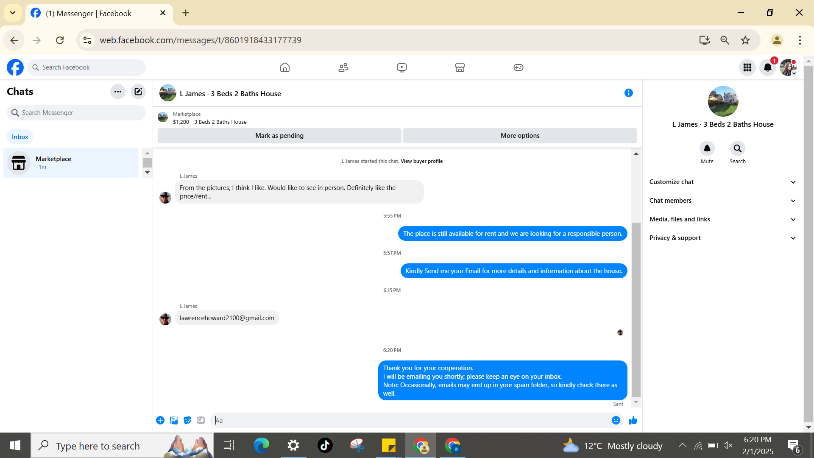Open the sticker chooser icon

[187, 420]
